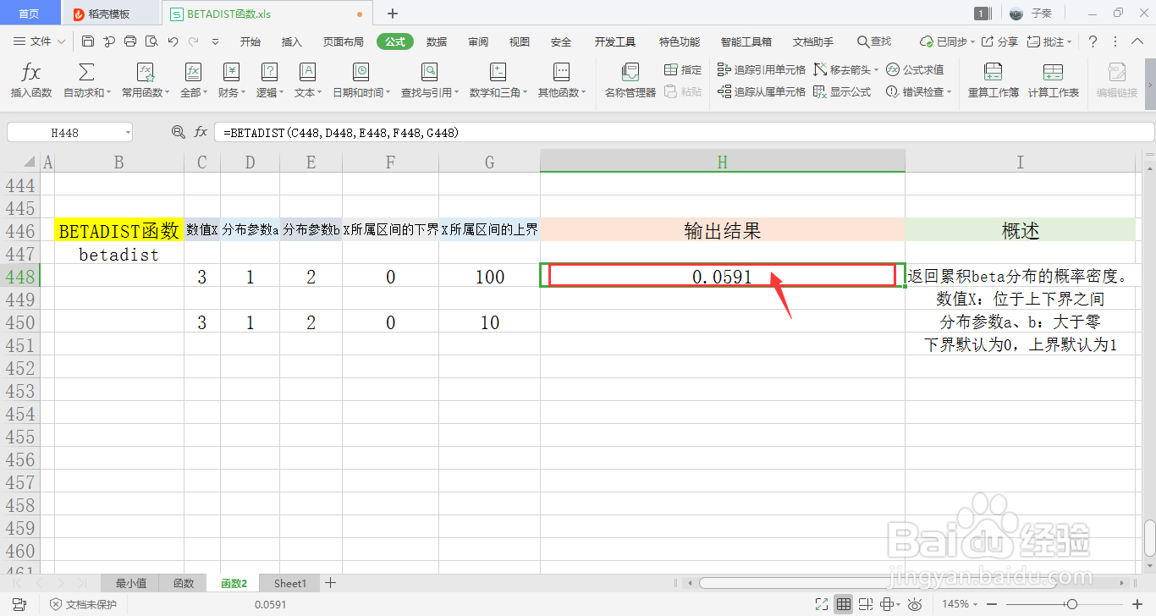Switch to the 数据 Data ribbon tab
This screenshot has height=616, width=1156.
tap(437, 41)
